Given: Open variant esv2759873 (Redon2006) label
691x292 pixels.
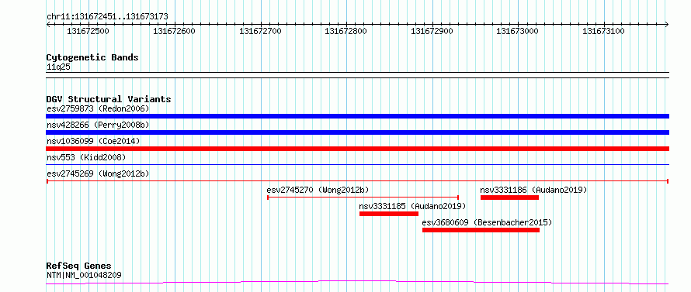Looking at the screenshot, I should 98,108.
